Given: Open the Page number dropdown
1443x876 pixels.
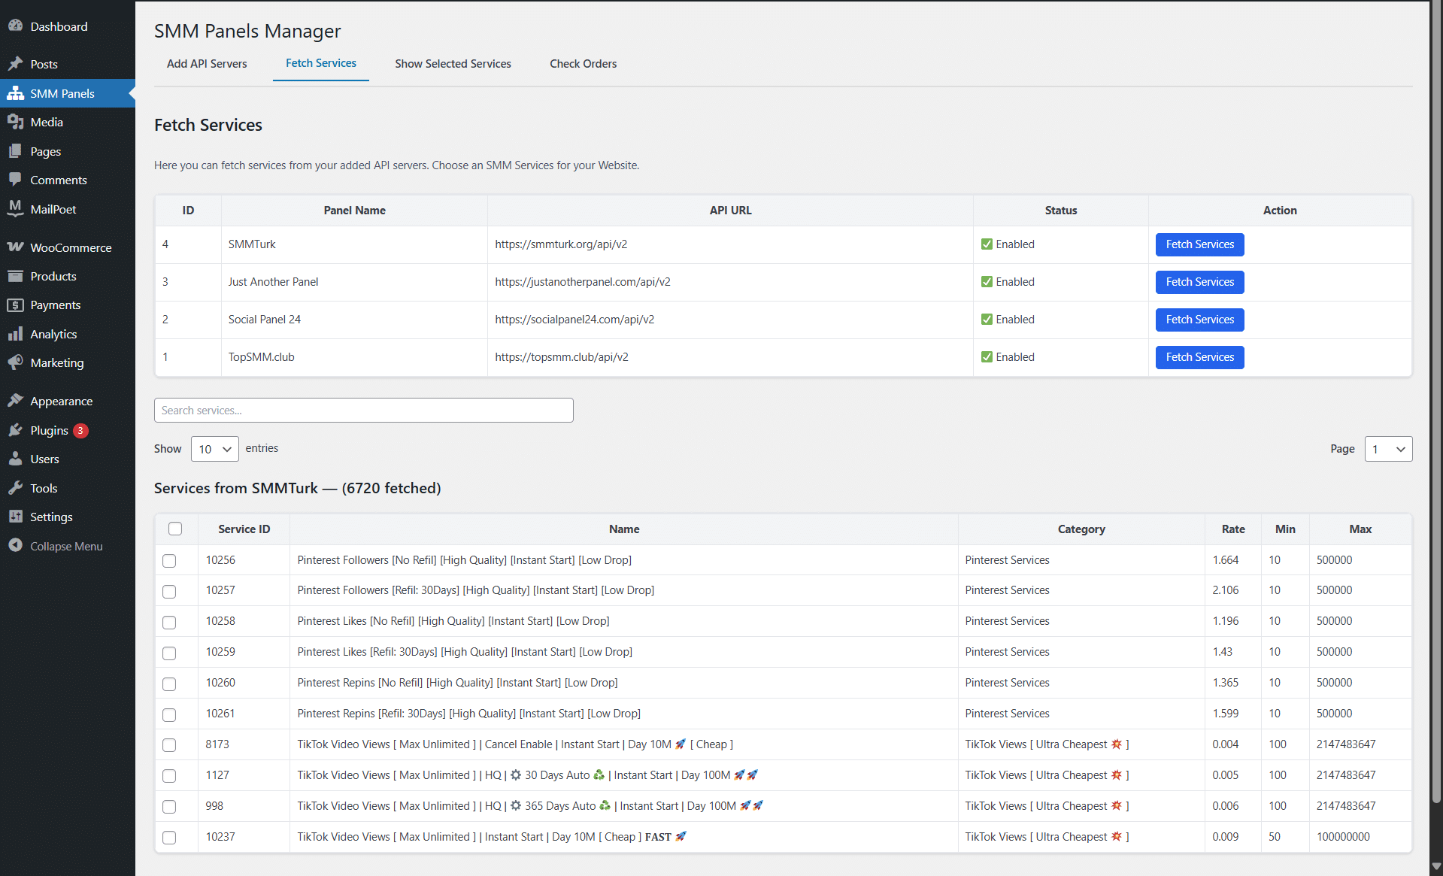Looking at the screenshot, I should [x=1387, y=449].
